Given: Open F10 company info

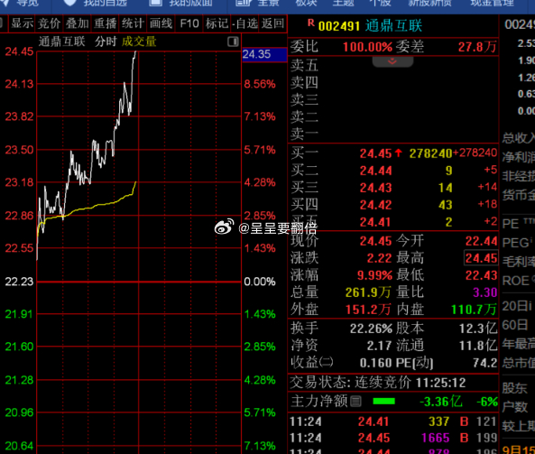Looking at the screenshot, I should coord(189,23).
